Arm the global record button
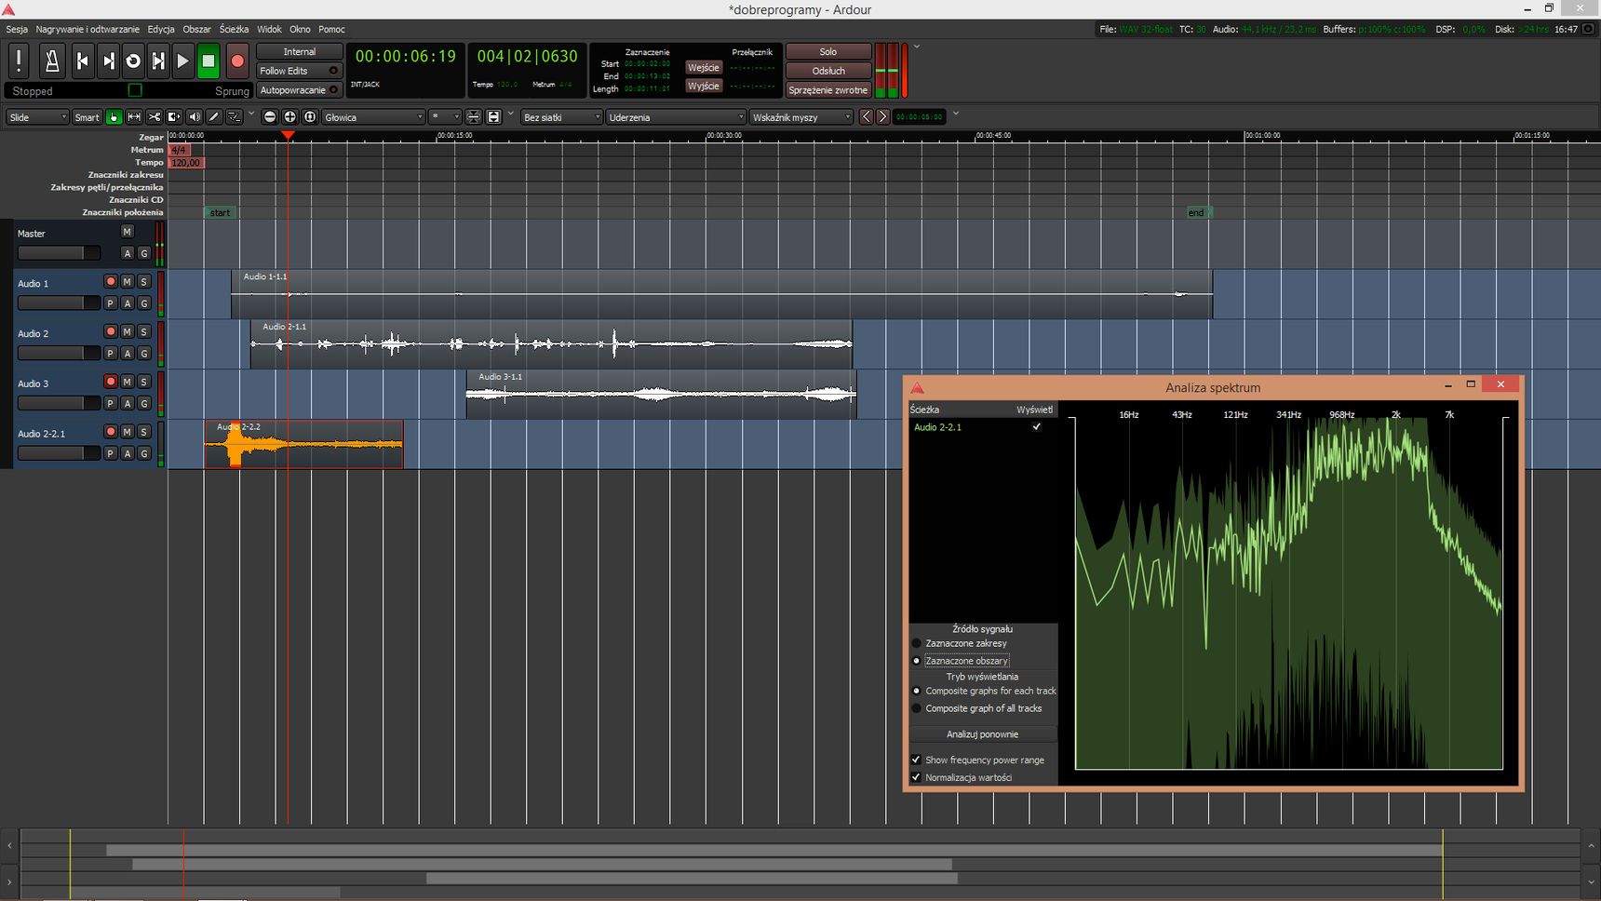This screenshot has width=1601, height=901. (x=237, y=61)
